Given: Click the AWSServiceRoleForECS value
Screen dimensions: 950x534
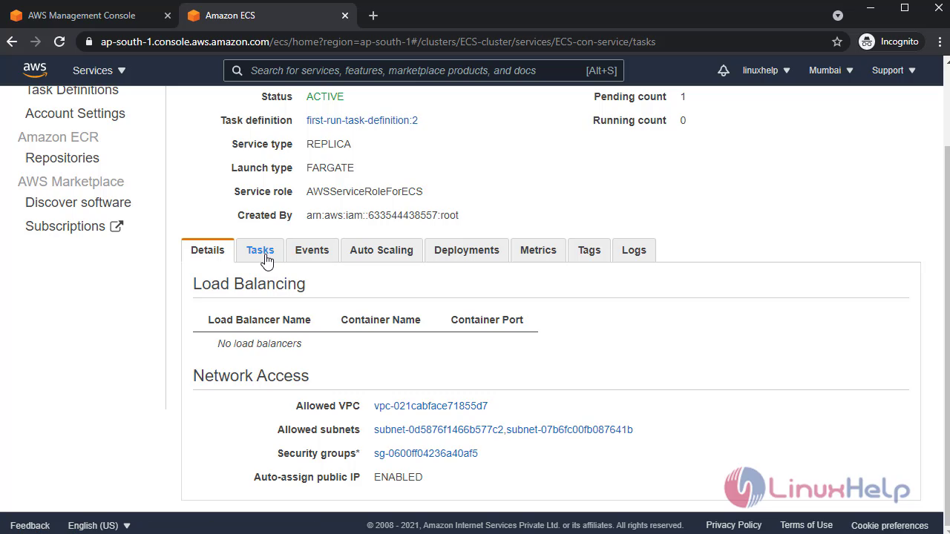Looking at the screenshot, I should tap(364, 191).
